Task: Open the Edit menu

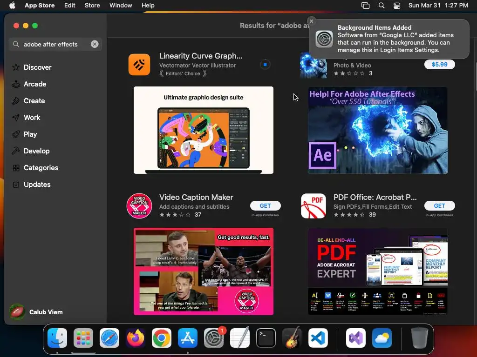Action: [x=70, y=5]
